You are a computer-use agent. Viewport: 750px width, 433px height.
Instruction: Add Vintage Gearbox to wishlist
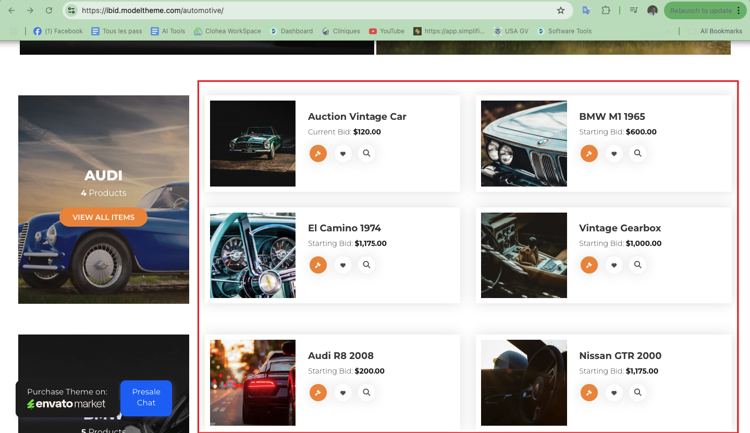coord(614,265)
